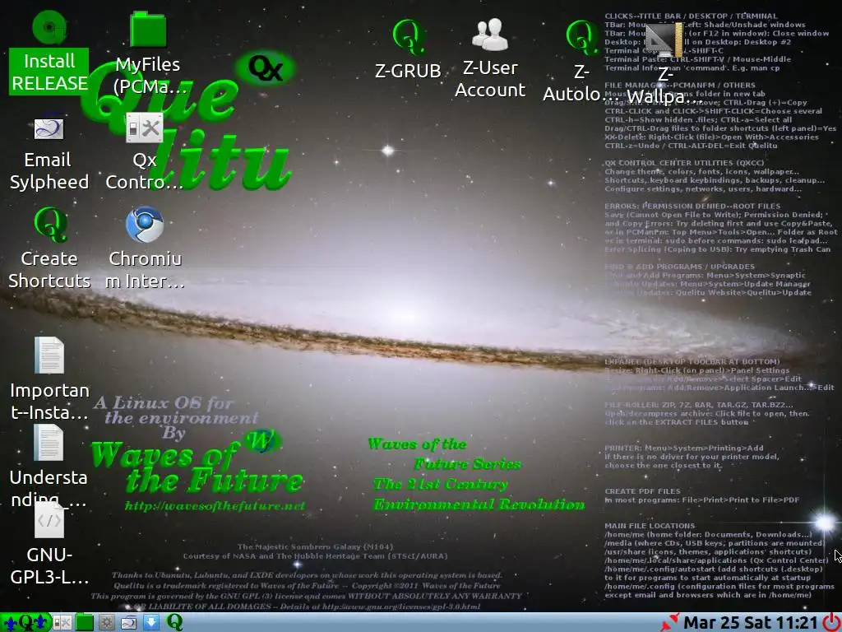Click the control center tools icon in panel
842x632 pixels.
click(62, 623)
